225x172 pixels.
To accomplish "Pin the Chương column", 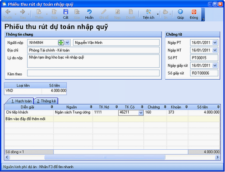I will 165,107.
